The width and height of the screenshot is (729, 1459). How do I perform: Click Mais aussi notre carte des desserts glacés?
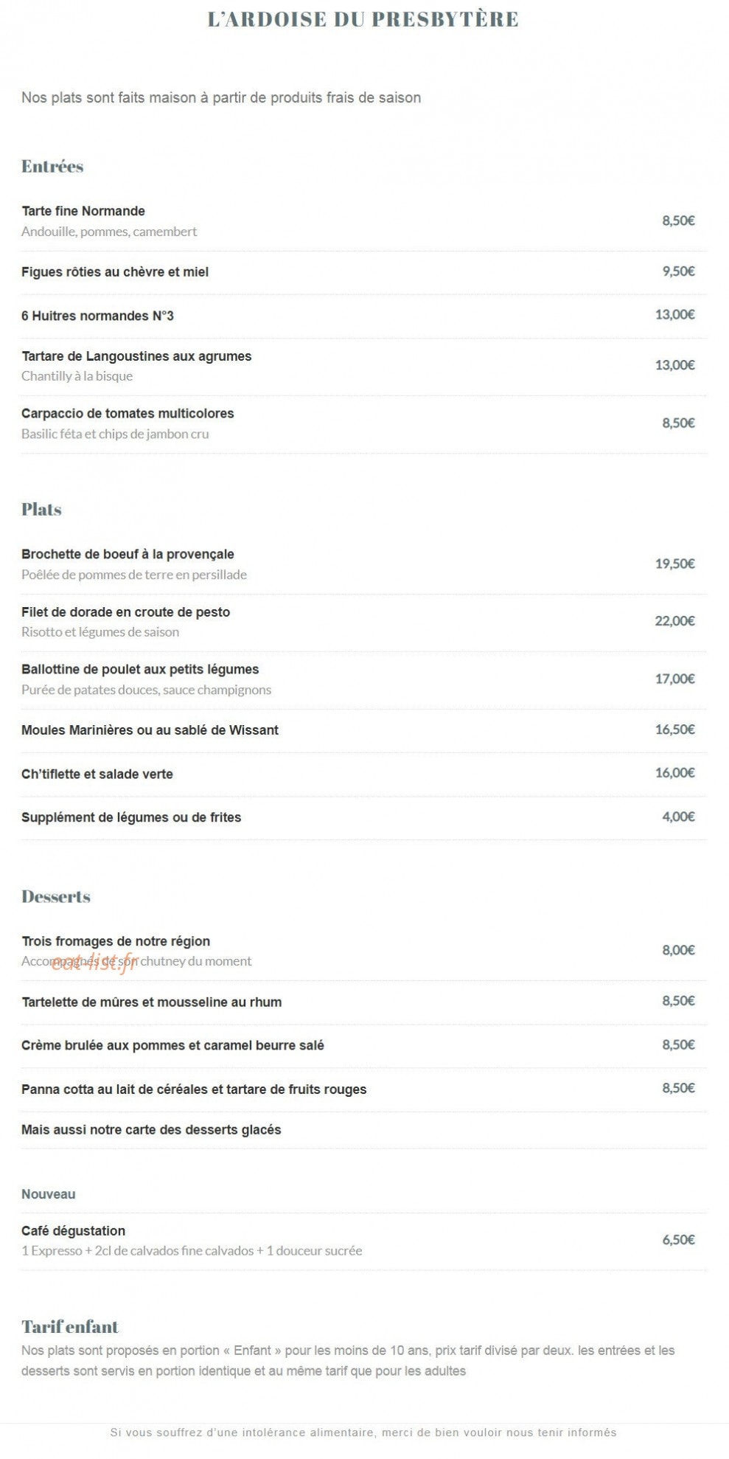(151, 1130)
